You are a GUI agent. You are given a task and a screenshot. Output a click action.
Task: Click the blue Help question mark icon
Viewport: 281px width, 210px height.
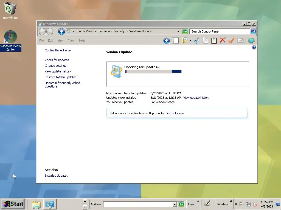(254, 47)
